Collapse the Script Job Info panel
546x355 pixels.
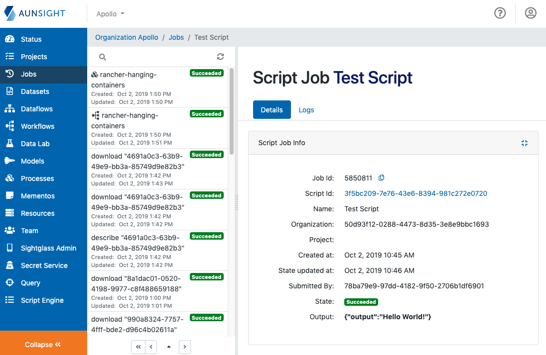tap(524, 143)
